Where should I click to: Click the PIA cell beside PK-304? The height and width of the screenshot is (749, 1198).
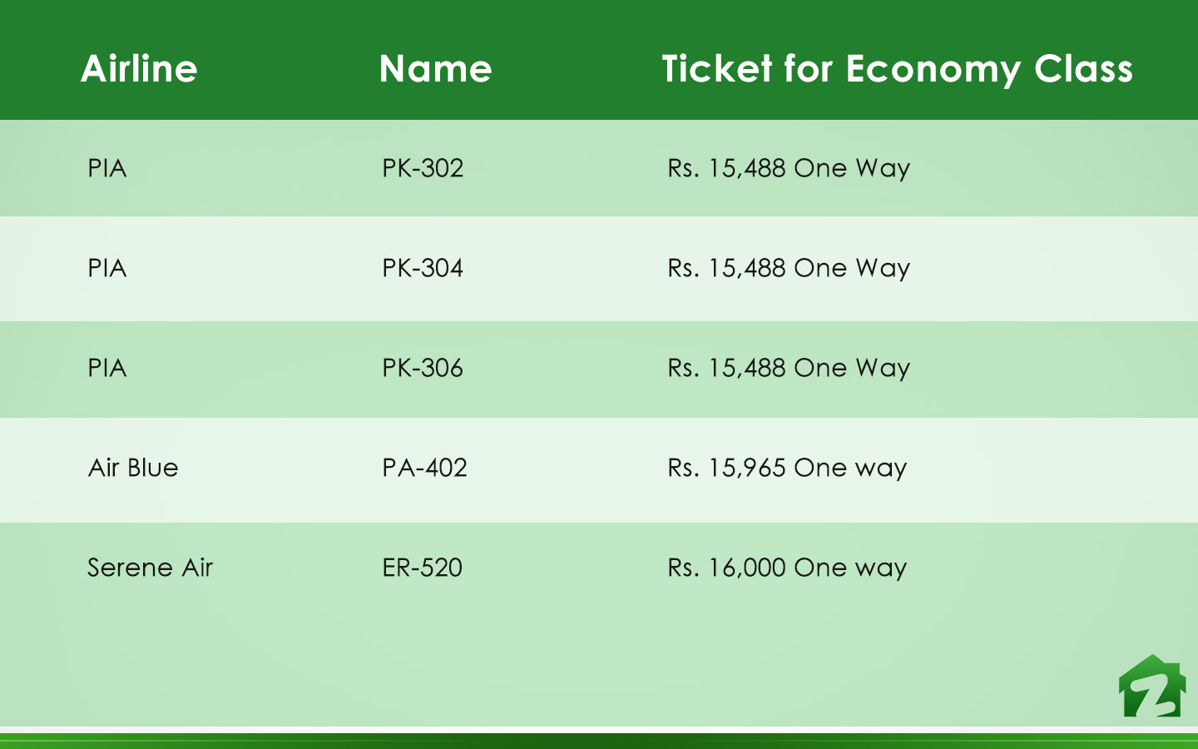tap(107, 268)
